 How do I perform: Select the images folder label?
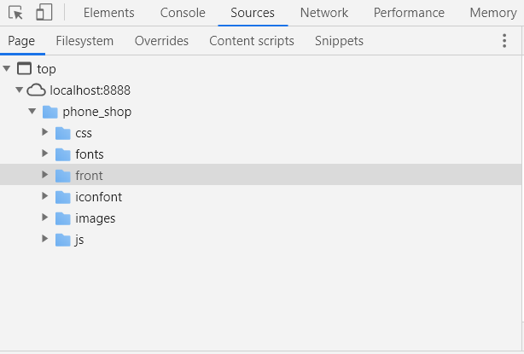(95, 218)
